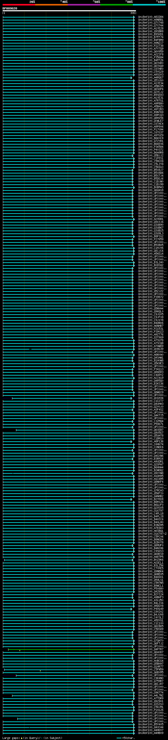Click the purple ~60% identity color segment
The height and width of the screenshot is (740, 168).
(84, 5)
